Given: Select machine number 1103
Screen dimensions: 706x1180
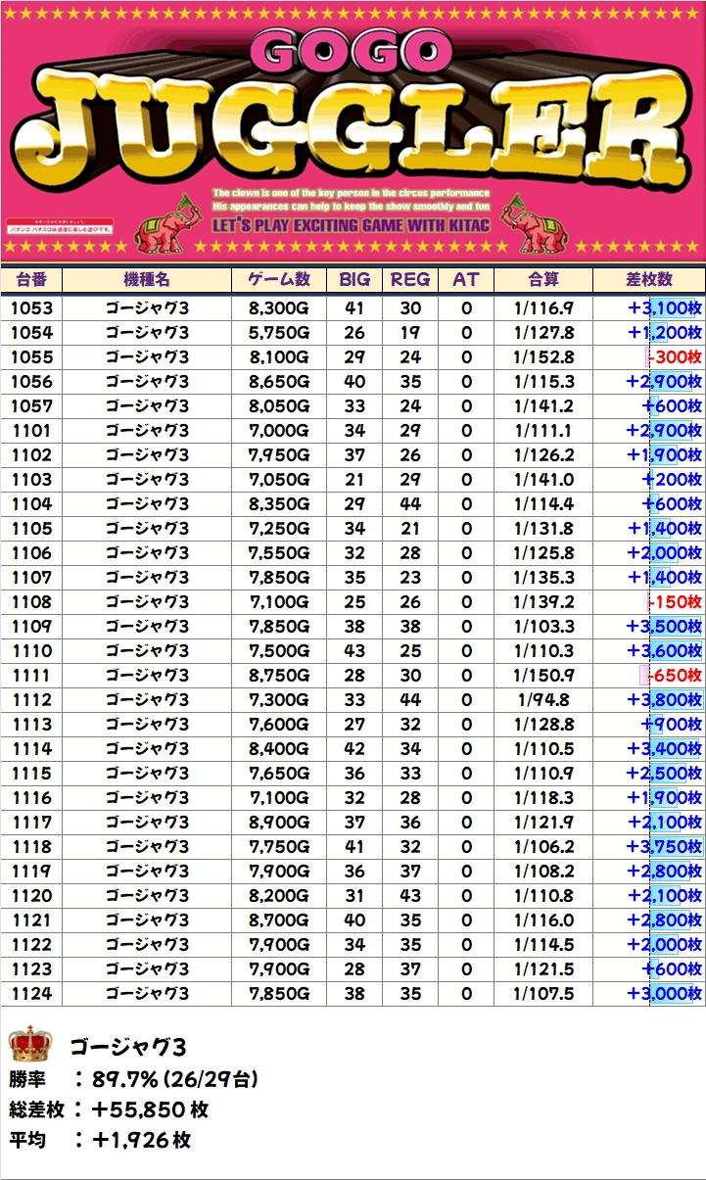Looking at the screenshot, I should tap(31, 480).
